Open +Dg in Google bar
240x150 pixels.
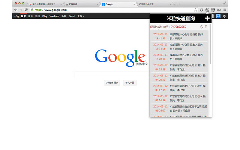point(16,16)
